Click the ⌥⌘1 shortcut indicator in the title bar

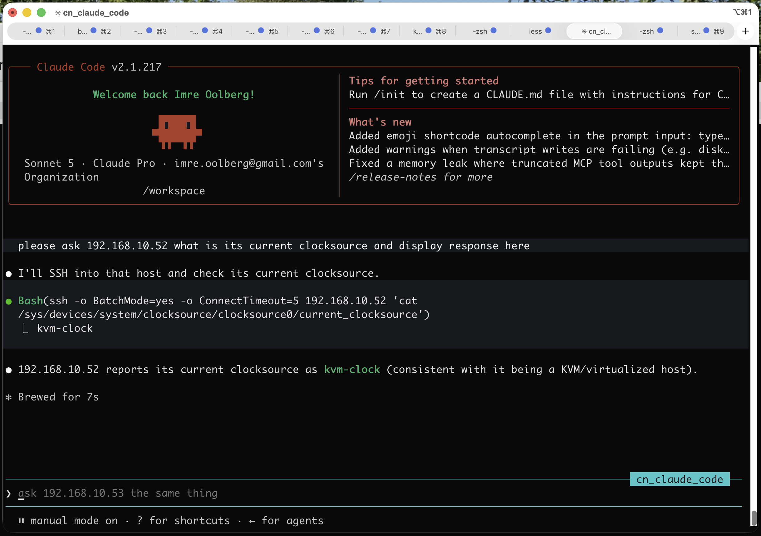[x=743, y=12]
